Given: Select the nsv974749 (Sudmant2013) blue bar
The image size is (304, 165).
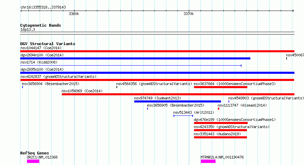Looking at the screenshot, I should coord(177,101).
